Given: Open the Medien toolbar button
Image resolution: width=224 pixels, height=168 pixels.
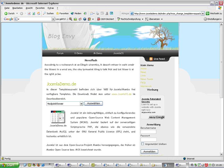Looking at the screenshot, I should point(76,14).
